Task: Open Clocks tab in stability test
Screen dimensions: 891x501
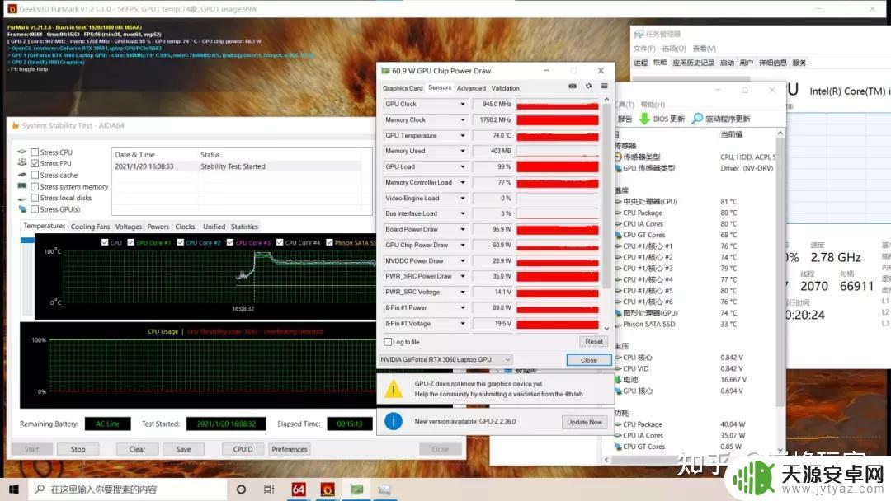Action: click(x=185, y=227)
